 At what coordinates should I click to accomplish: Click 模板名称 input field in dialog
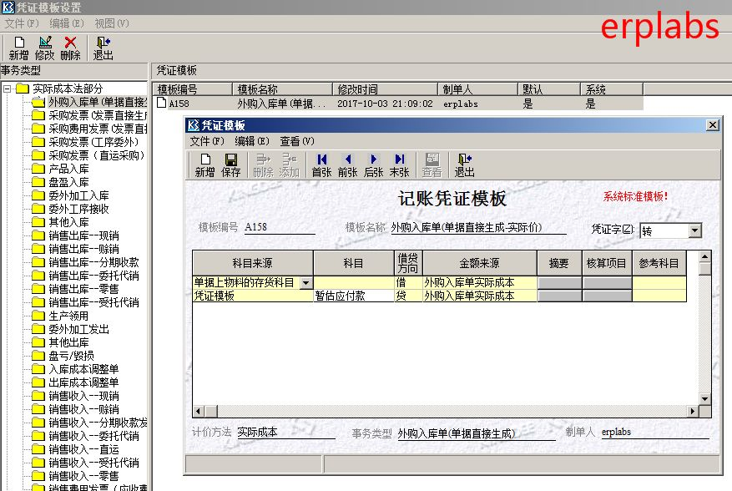[478, 227]
